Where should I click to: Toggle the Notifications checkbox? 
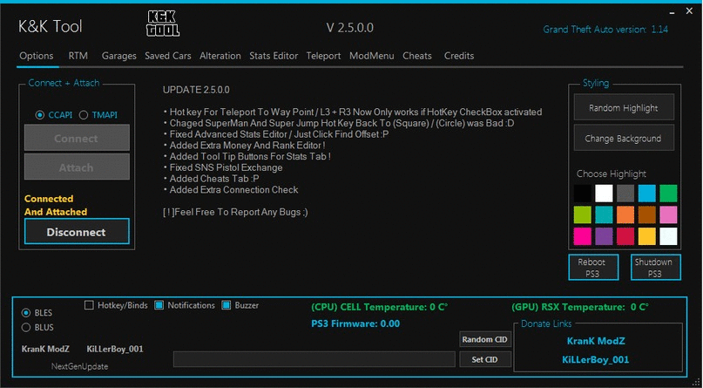(159, 305)
